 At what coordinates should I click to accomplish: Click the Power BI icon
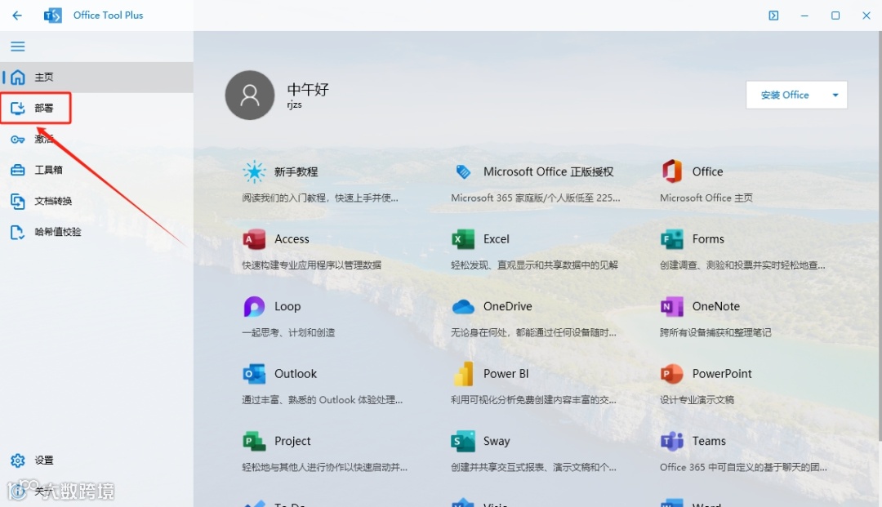[463, 374]
